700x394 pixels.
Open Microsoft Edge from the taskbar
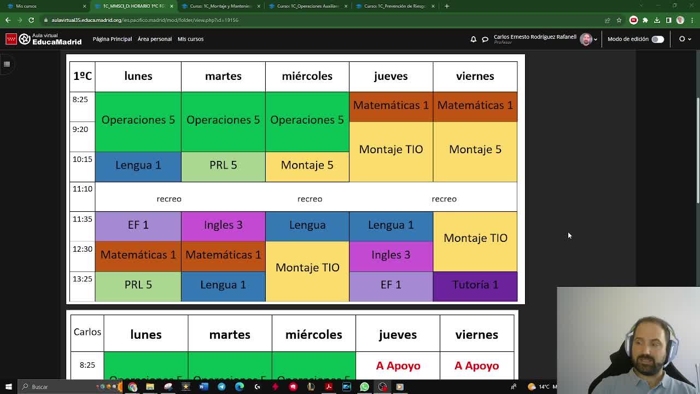(x=240, y=387)
